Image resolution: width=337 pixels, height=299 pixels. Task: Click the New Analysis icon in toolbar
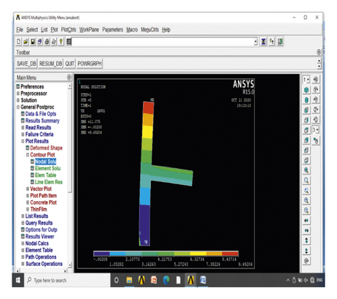click(x=19, y=42)
